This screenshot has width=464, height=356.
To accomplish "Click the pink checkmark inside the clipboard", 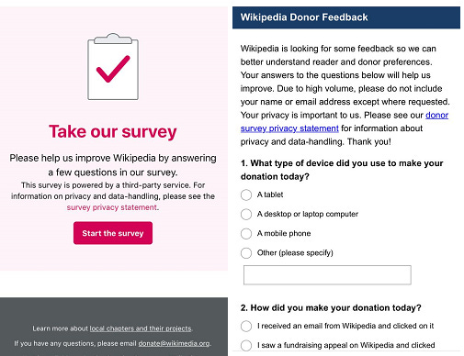I will tap(113, 69).
